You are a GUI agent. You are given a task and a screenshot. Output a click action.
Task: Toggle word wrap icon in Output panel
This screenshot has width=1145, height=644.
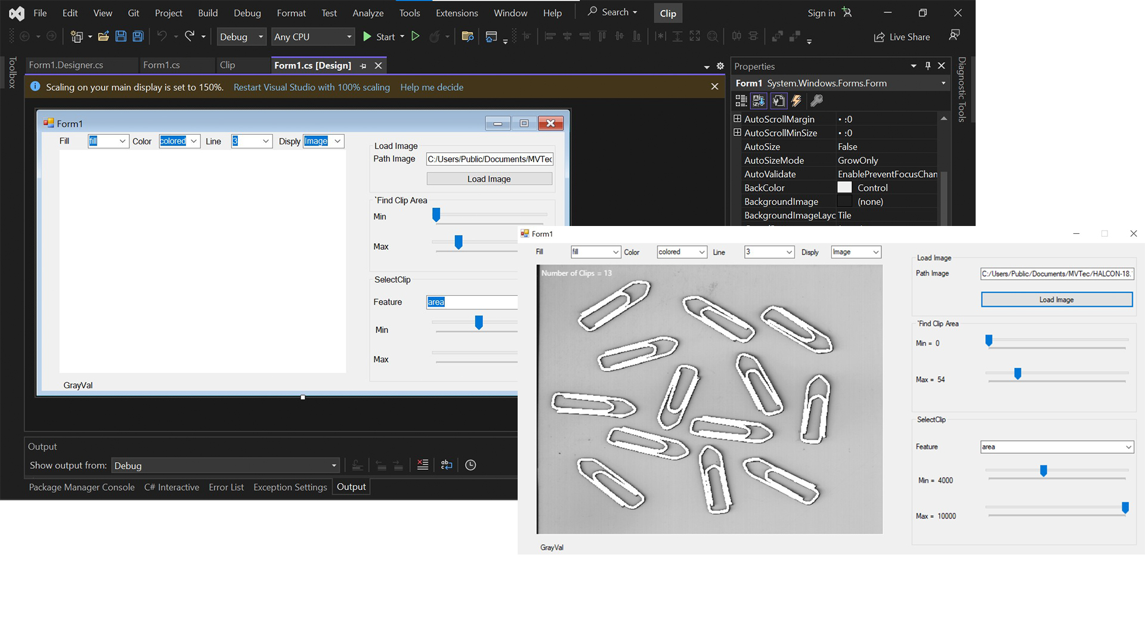coord(447,465)
